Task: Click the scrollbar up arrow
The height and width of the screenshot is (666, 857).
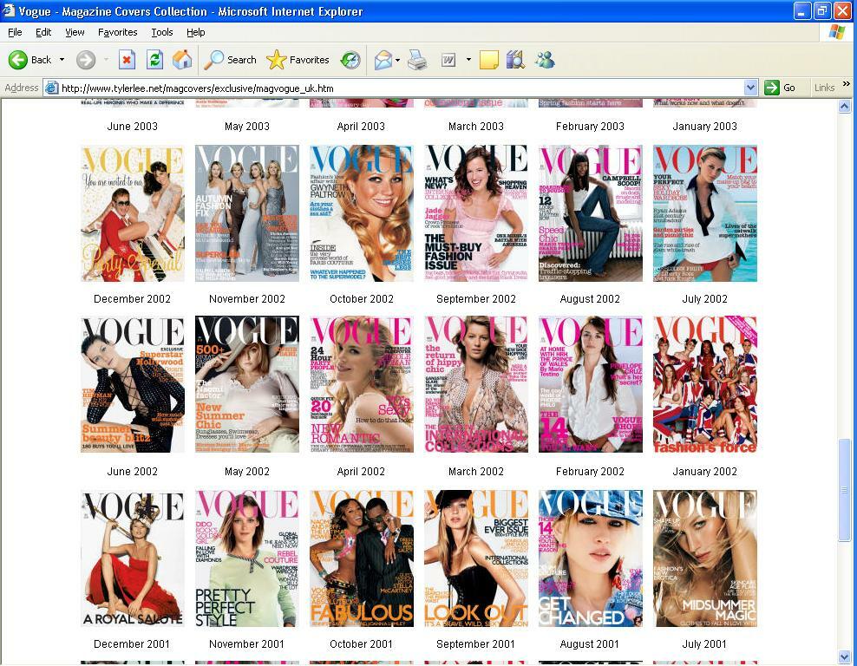Action: click(x=845, y=106)
